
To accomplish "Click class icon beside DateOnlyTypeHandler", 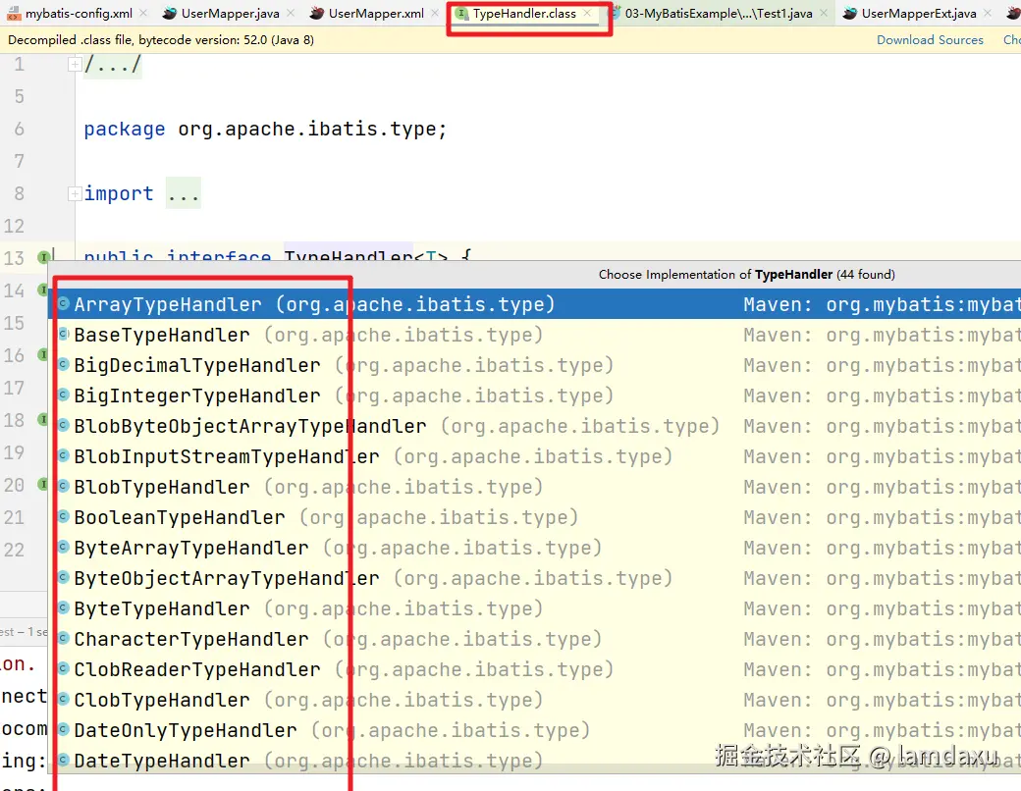I will click(63, 730).
